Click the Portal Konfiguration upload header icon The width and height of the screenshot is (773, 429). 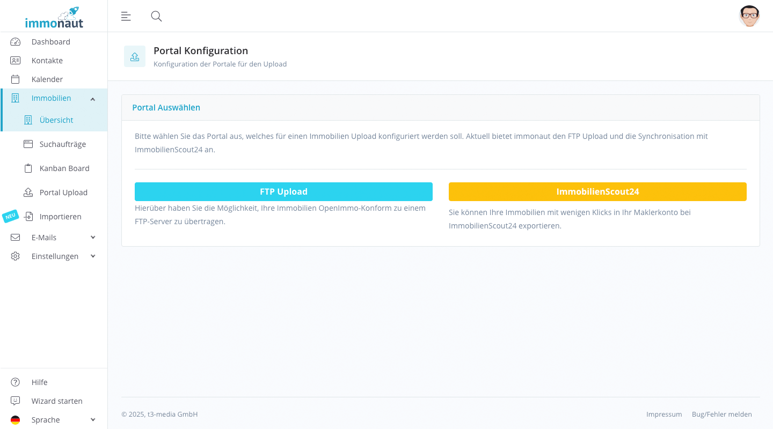135,56
